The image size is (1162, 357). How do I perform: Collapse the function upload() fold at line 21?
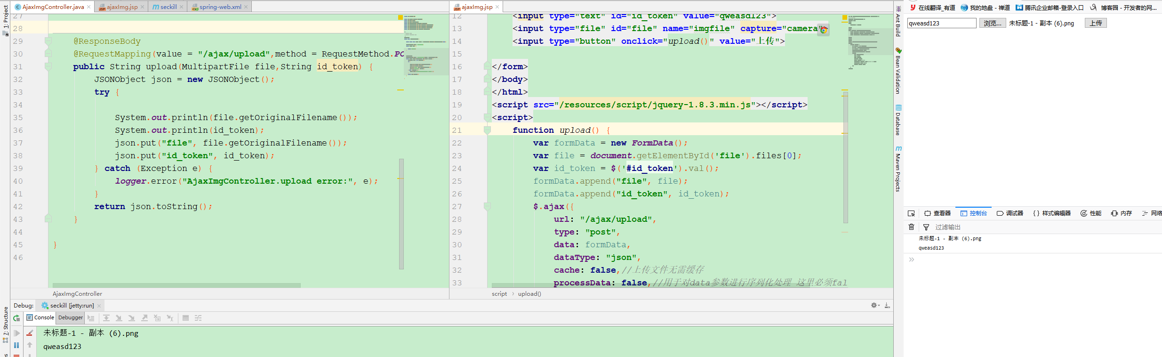pos(487,130)
